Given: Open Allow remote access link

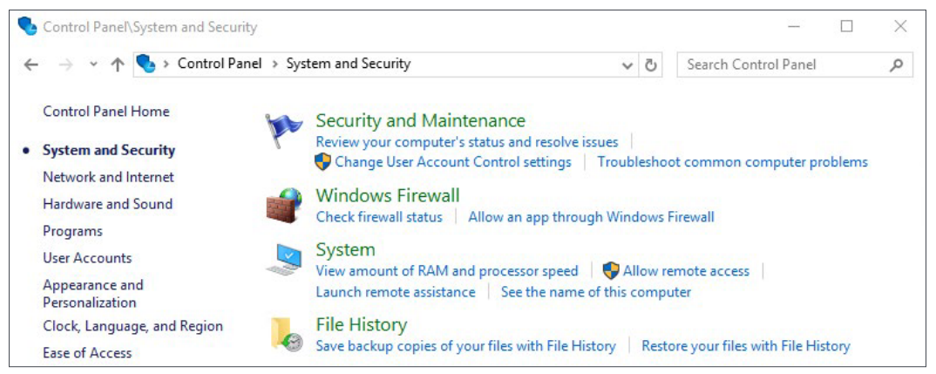Looking at the screenshot, I should click(686, 271).
